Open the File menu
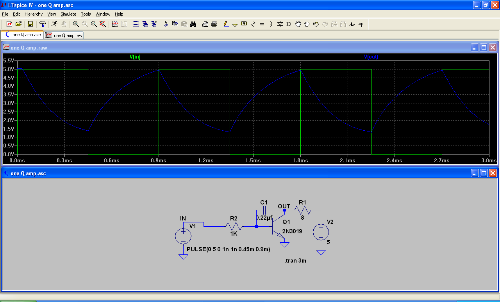Screen dimensions: 500x302 [x=5, y=14]
